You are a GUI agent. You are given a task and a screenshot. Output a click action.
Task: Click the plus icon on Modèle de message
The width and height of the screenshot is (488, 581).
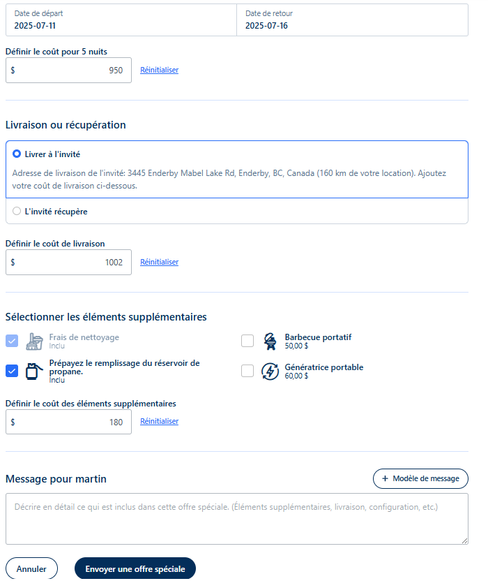pos(385,478)
